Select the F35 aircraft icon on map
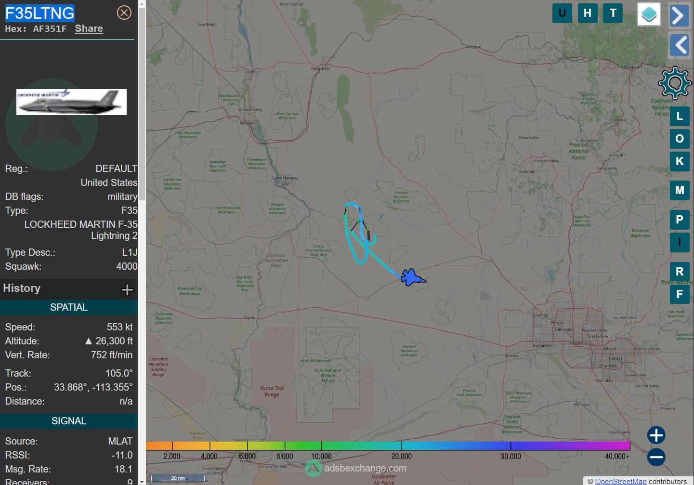This screenshot has height=485, width=694. point(413,277)
